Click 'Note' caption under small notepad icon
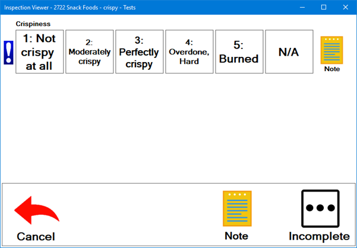Image resolution: width=357 pixels, height=248 pixels. click(332, 69)
